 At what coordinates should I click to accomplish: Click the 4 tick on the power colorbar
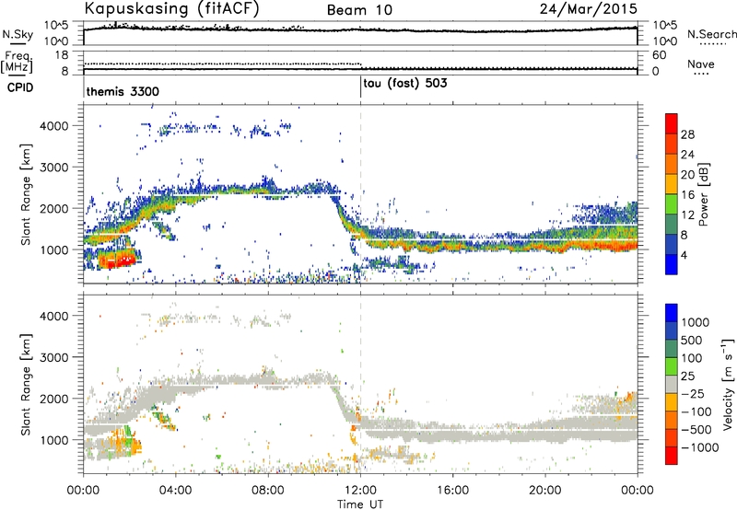[x=684, y=255]
